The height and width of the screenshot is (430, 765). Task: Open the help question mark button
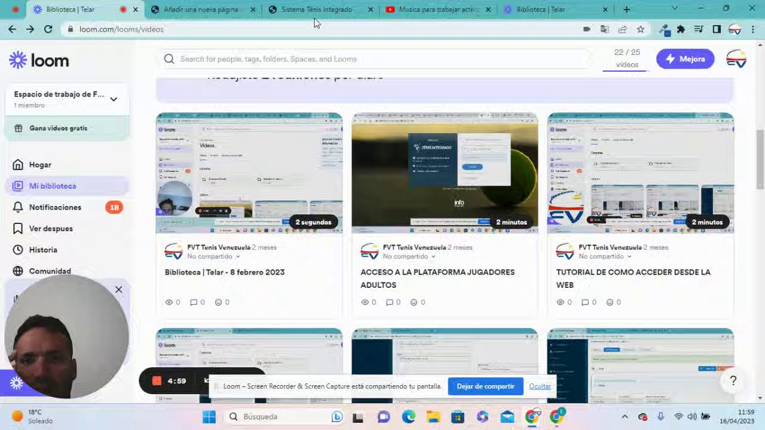tap(733, 380)
